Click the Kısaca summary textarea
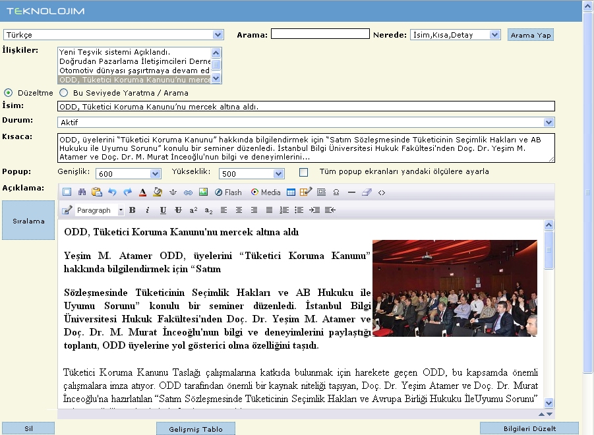The height and width of the screenshot is (435, 594). pyautogui.click(x=306, y=148)
